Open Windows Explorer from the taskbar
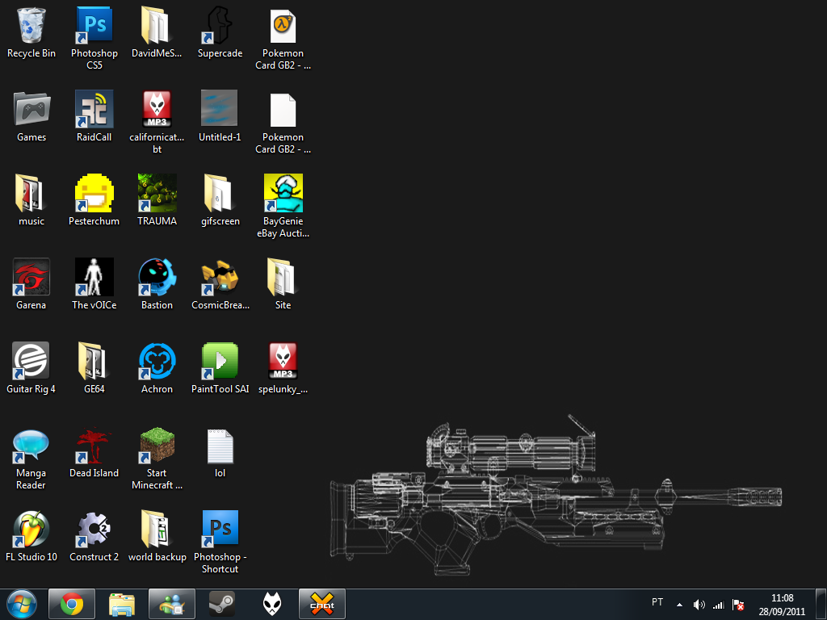 (122, 604)
